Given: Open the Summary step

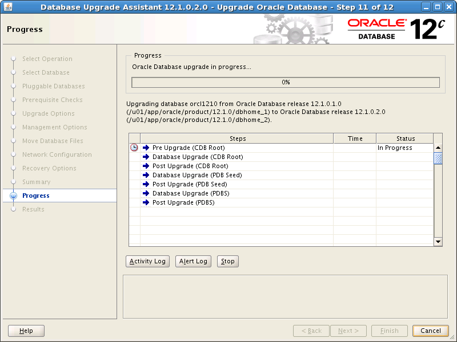Looking at the screenshot, I should coord(37,182).
